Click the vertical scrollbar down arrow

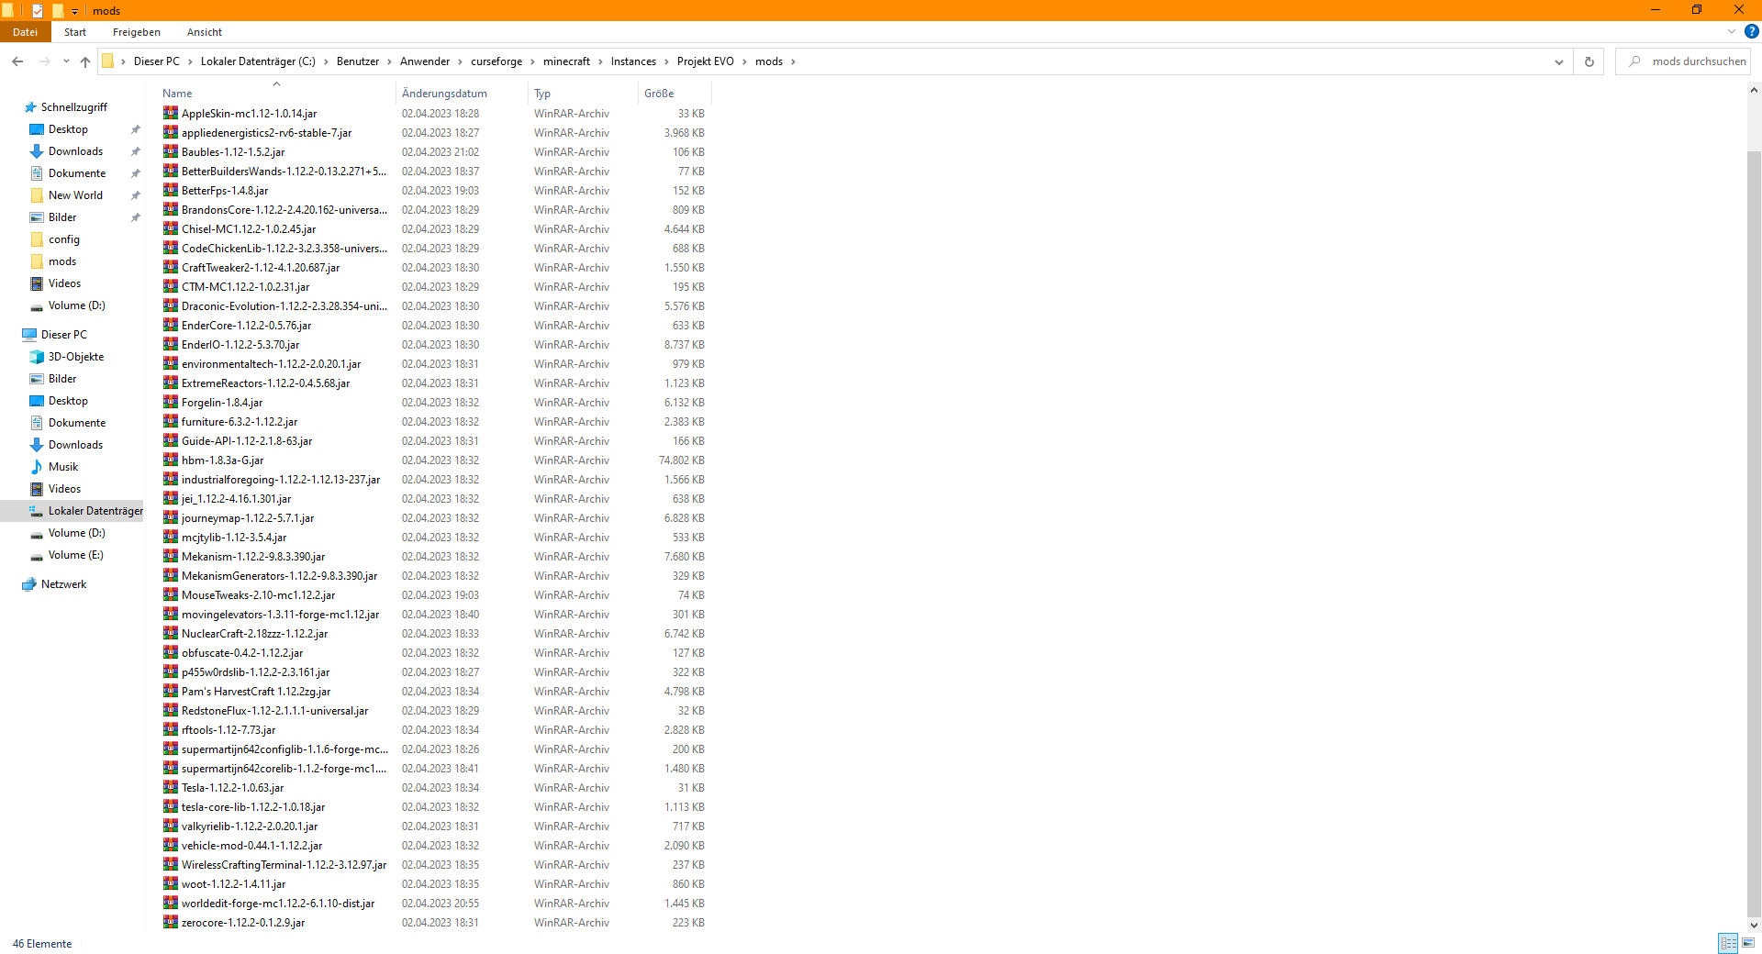coord(1754,926)
